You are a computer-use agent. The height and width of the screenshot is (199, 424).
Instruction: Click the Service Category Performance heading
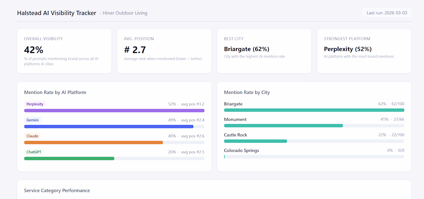coord(57,191)
